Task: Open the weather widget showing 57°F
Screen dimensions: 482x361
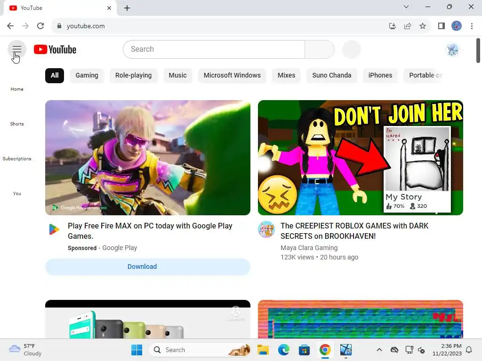Action: pos(25,350)
